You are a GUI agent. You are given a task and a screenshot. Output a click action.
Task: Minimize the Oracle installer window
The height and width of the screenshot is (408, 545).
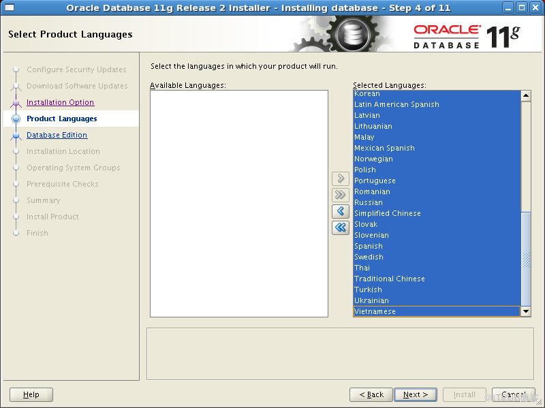(508, 7)
